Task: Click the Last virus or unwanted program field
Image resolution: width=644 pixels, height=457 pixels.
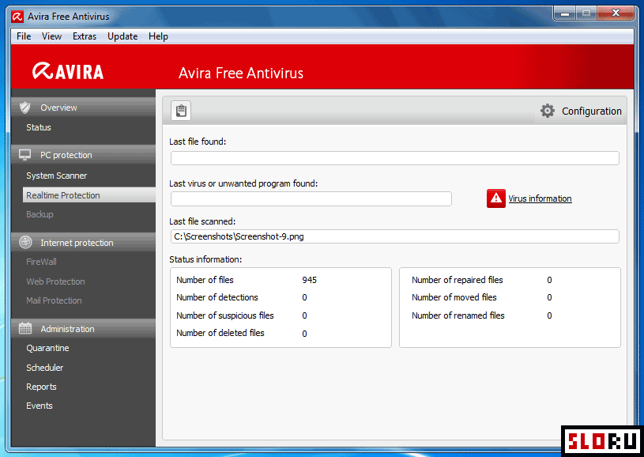Action: (311, 199)
